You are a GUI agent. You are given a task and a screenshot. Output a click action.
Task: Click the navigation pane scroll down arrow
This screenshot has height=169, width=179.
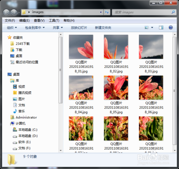(61, 150)
